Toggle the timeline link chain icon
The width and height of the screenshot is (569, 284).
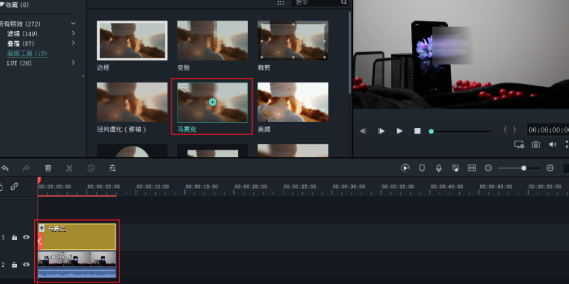coord(14,187)
